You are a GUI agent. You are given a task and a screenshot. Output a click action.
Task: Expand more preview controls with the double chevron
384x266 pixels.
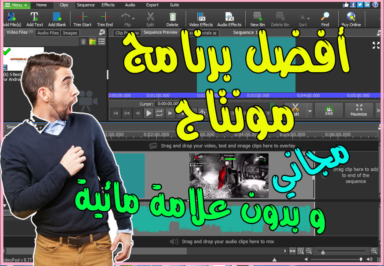378,111
